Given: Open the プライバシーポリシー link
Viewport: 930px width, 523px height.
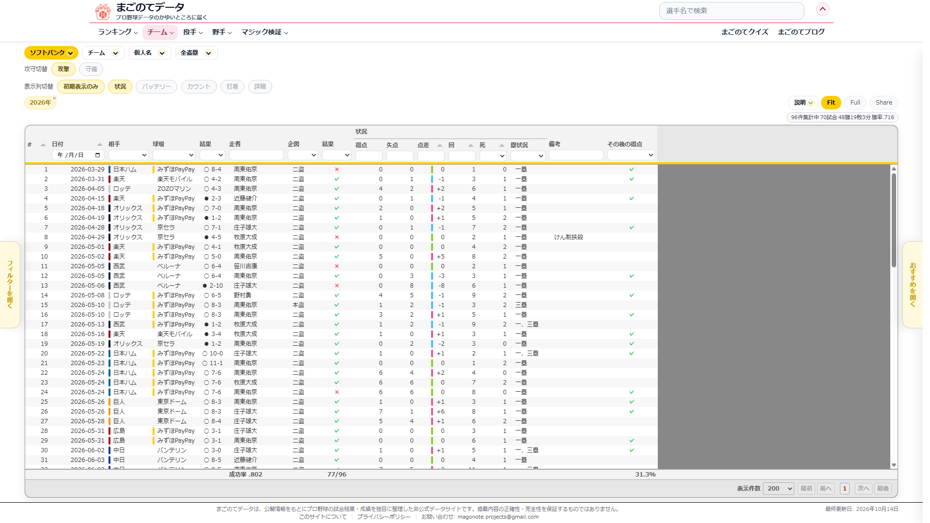Looking at the screenshot, I should (384, 517).
